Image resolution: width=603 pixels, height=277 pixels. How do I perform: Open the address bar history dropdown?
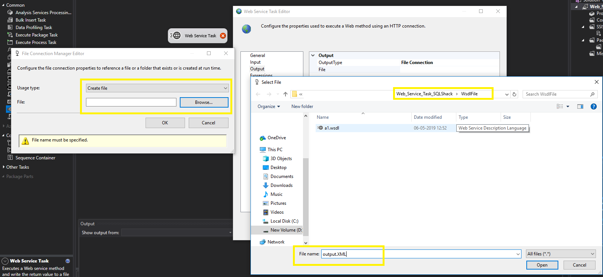[507, 94]
